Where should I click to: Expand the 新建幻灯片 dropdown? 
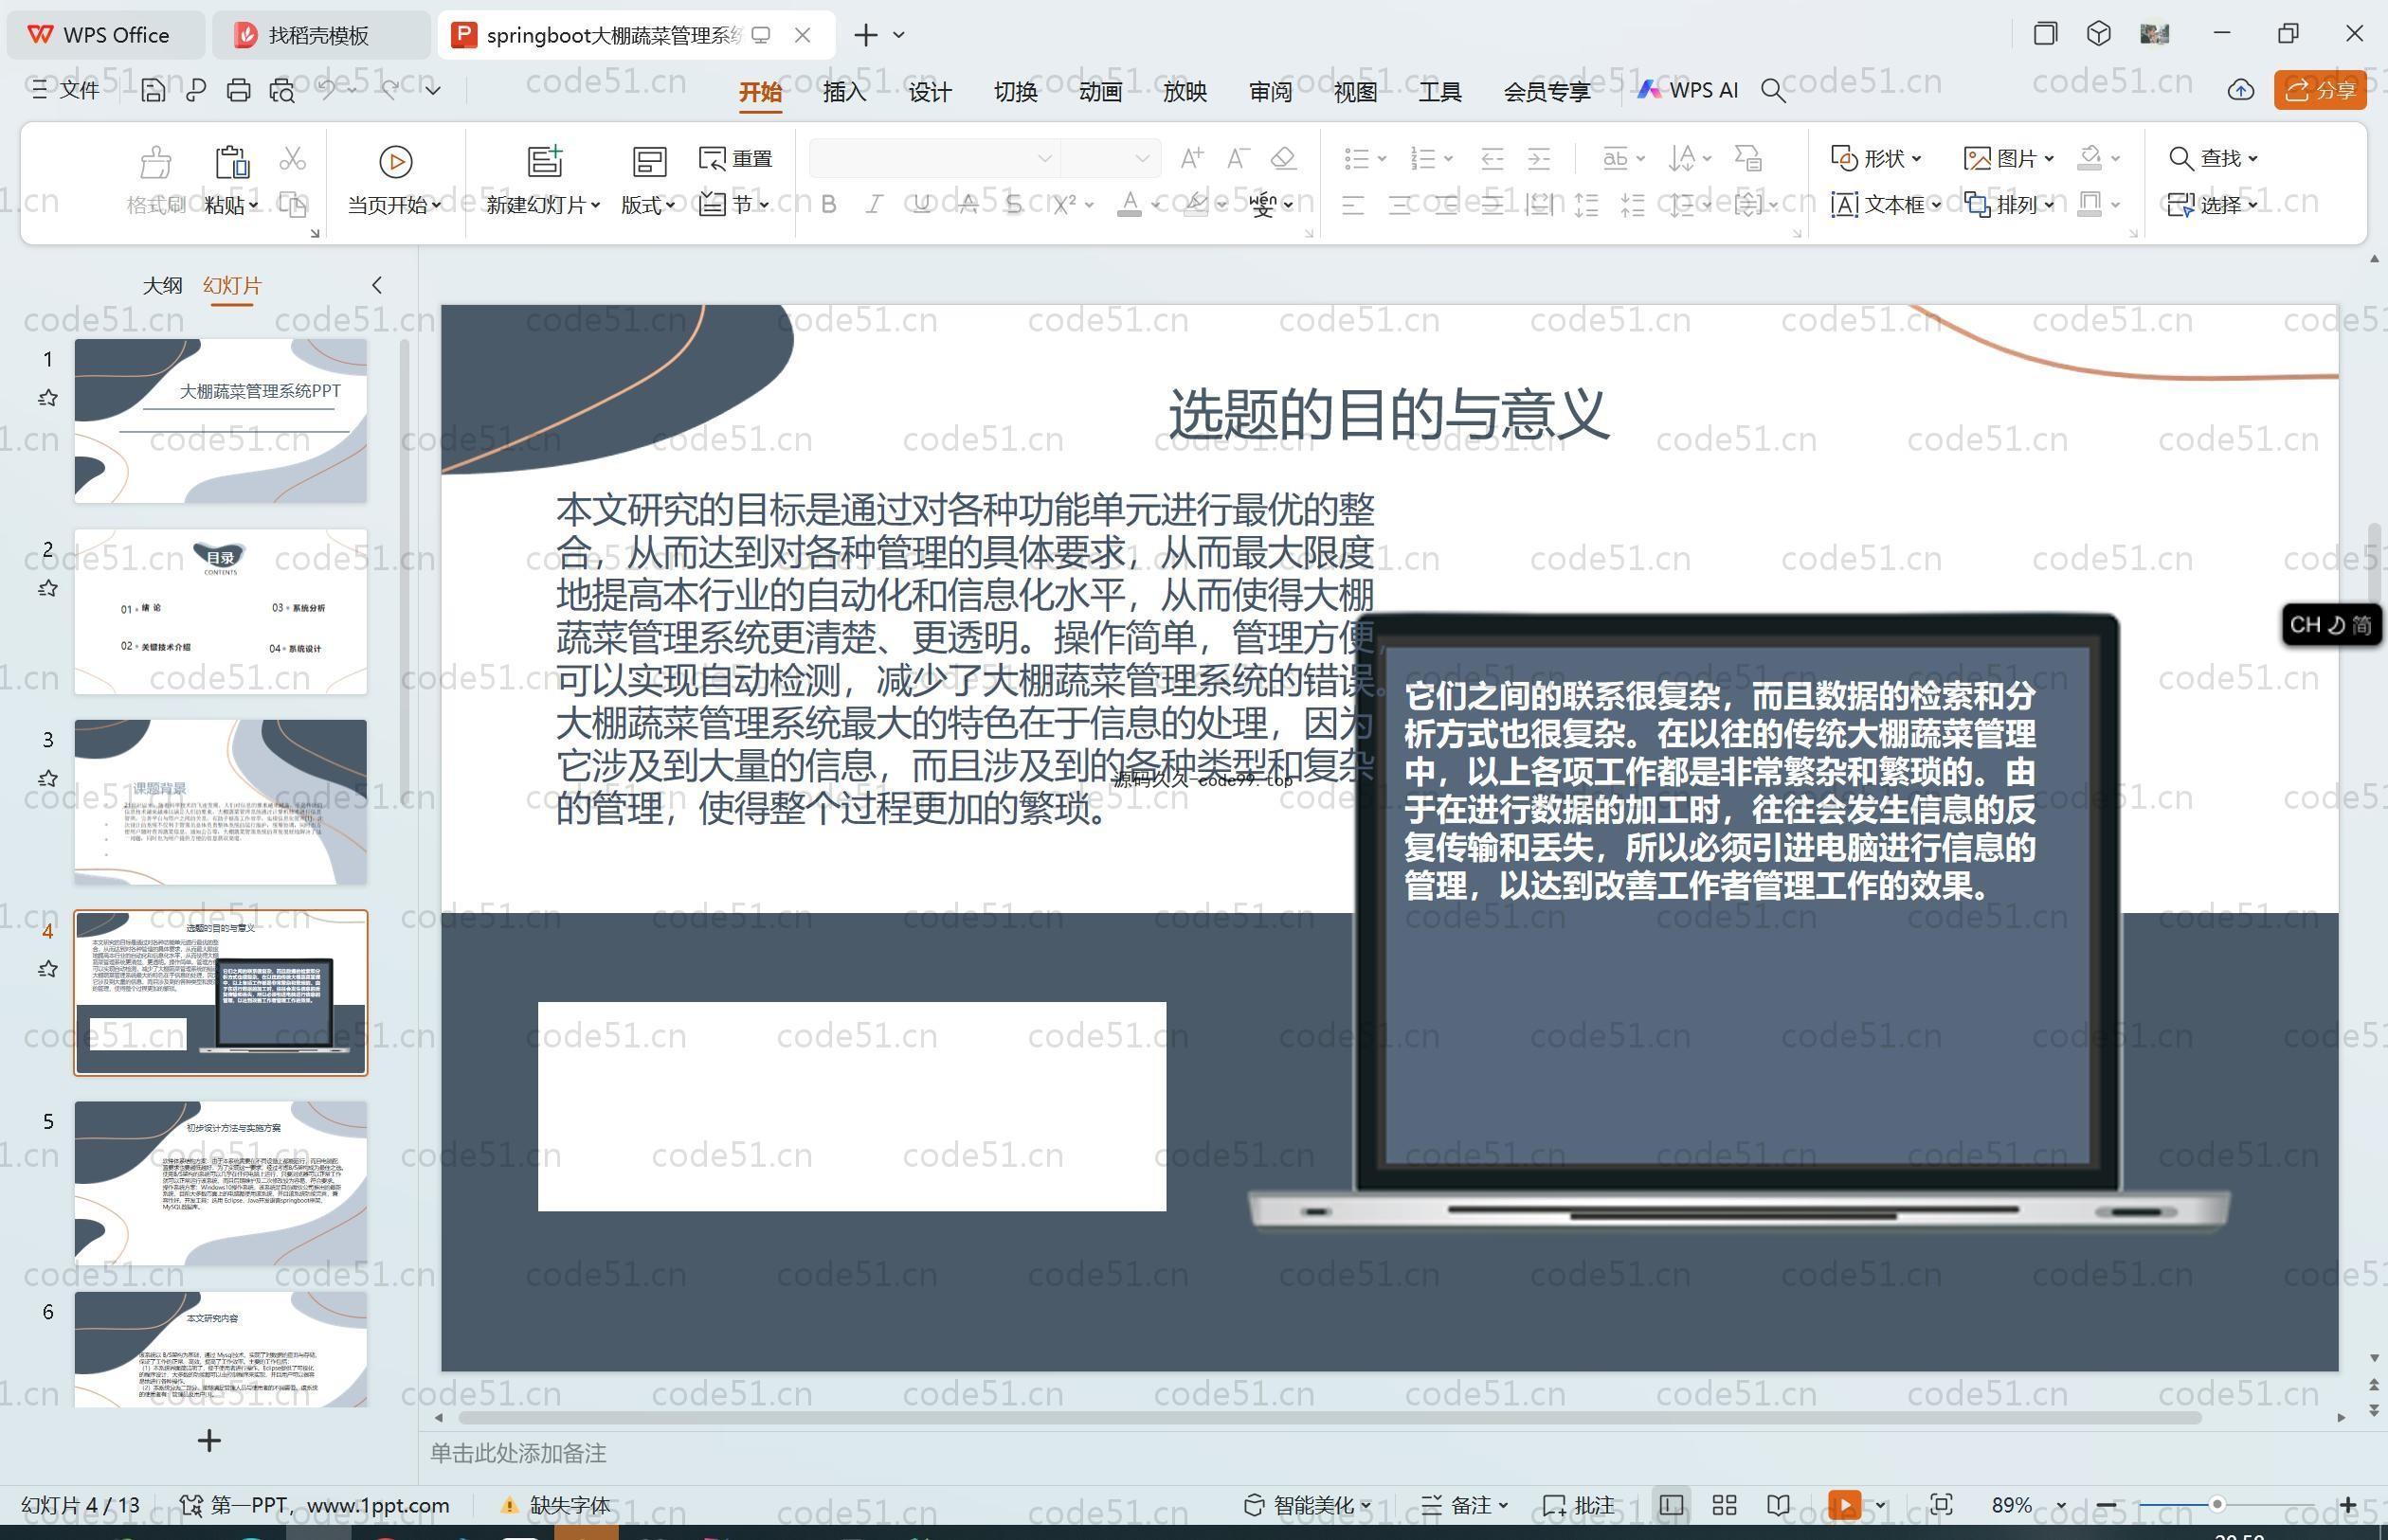tap(595, 205)
